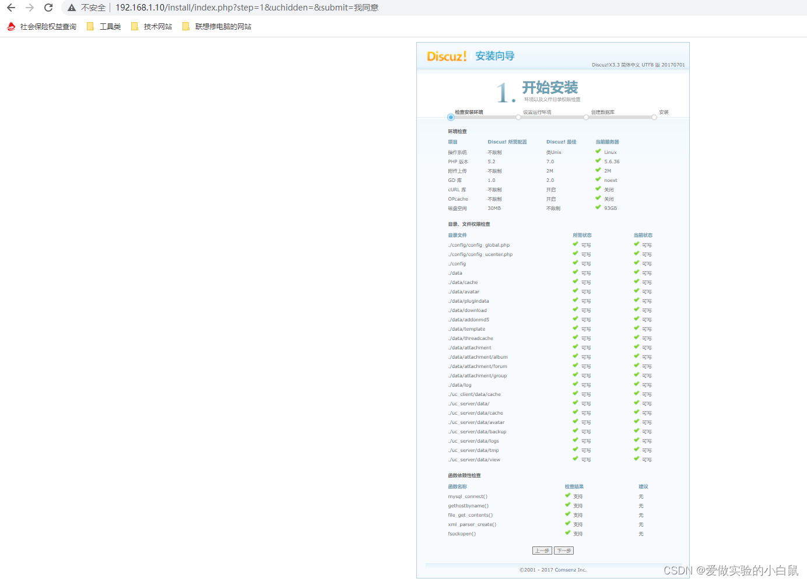Click the checkmark in the mysql_connect() row
807x582 pixels.
[x=567, y=495]
